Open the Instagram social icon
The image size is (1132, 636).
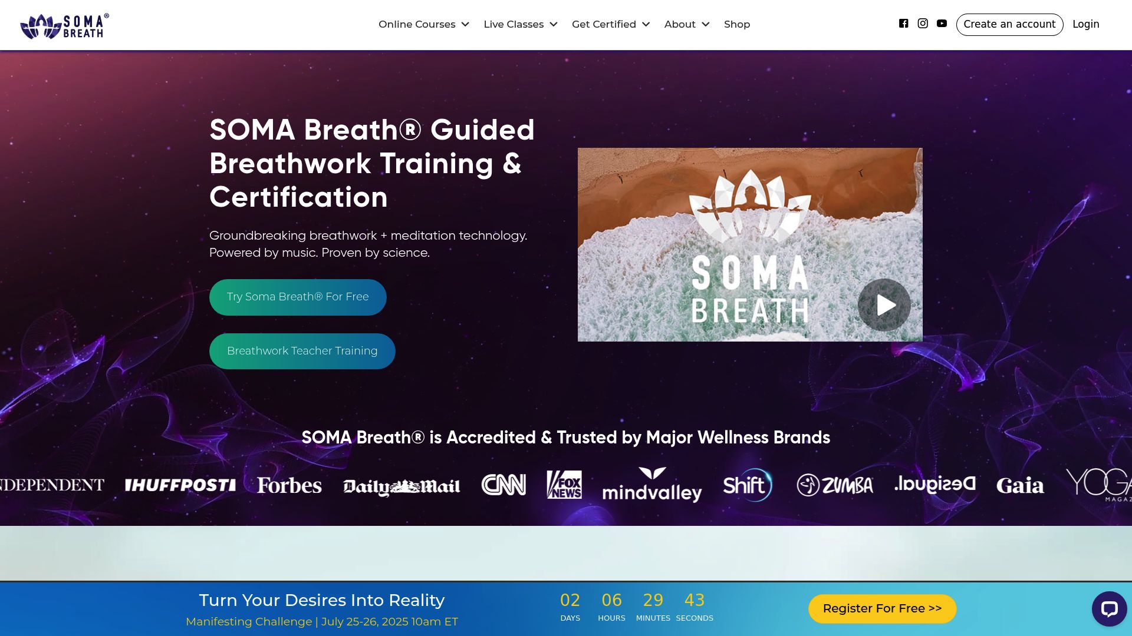(x=923, y=24)
